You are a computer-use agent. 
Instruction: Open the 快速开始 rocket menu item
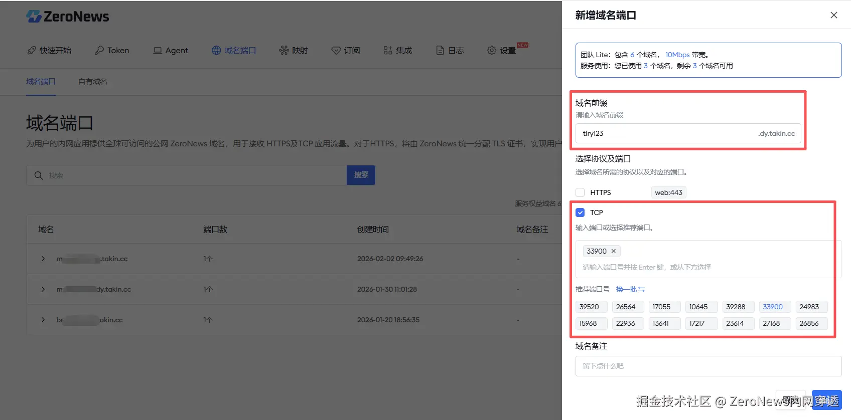click(49, 50)
